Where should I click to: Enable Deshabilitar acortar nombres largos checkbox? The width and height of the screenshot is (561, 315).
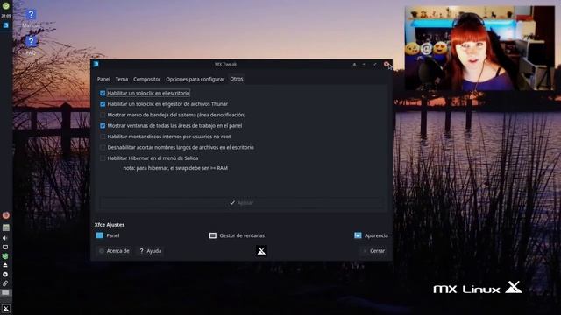click(103, 147)
